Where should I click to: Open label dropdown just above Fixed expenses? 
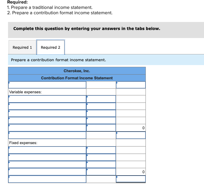(47, 135)
